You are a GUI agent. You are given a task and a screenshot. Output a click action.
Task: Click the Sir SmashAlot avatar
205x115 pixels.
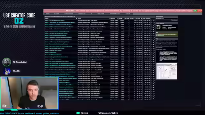tap(6, 62)
